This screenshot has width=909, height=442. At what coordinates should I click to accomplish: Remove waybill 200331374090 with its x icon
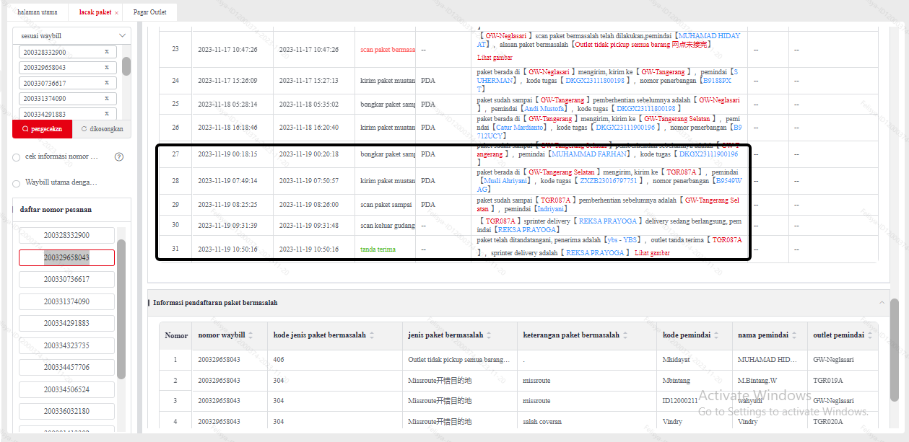pos(107,98)
